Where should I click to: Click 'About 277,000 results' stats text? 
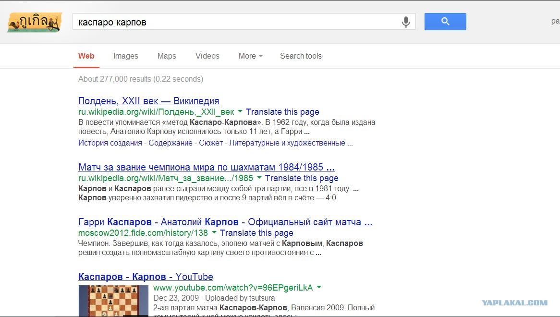pyautogui.click(x=141, y=79)
